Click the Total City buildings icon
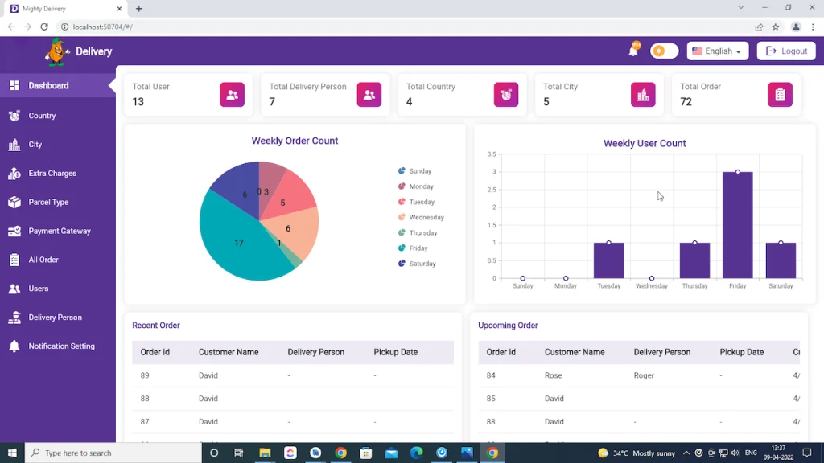Screen dimensions: 824x463 pos(642,95)
